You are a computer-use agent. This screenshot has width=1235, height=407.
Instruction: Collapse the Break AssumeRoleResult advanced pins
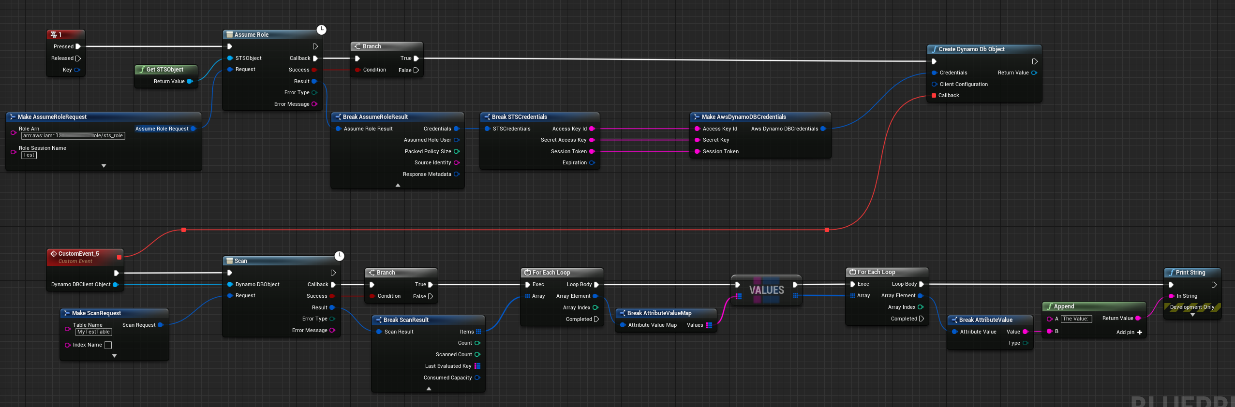[398, 185]
